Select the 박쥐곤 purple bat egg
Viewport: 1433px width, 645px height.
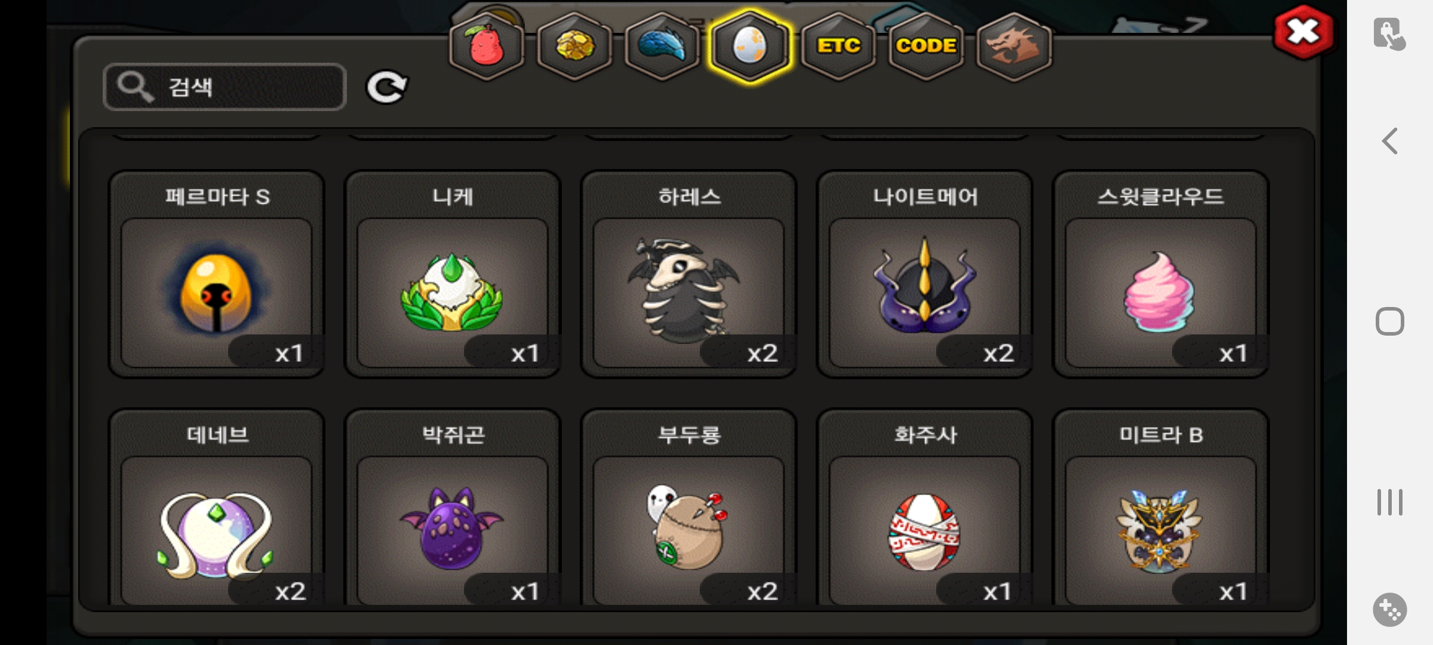point(453,508)
